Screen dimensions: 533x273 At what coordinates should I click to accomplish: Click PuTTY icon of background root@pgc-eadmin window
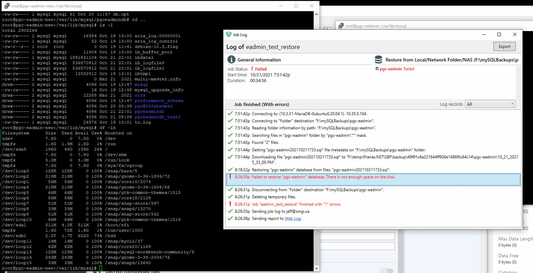pos(341,26)
